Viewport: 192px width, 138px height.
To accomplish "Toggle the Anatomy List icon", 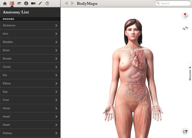I will click(x=12, y=3).
